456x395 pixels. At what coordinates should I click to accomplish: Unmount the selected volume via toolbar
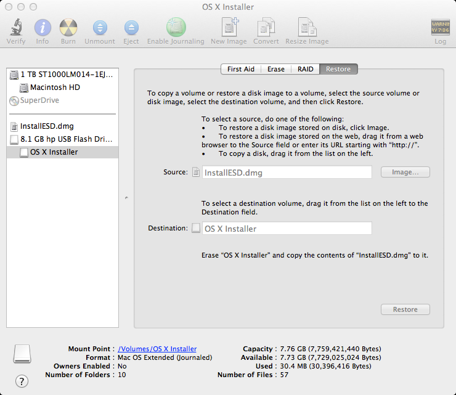coord(100,28)
